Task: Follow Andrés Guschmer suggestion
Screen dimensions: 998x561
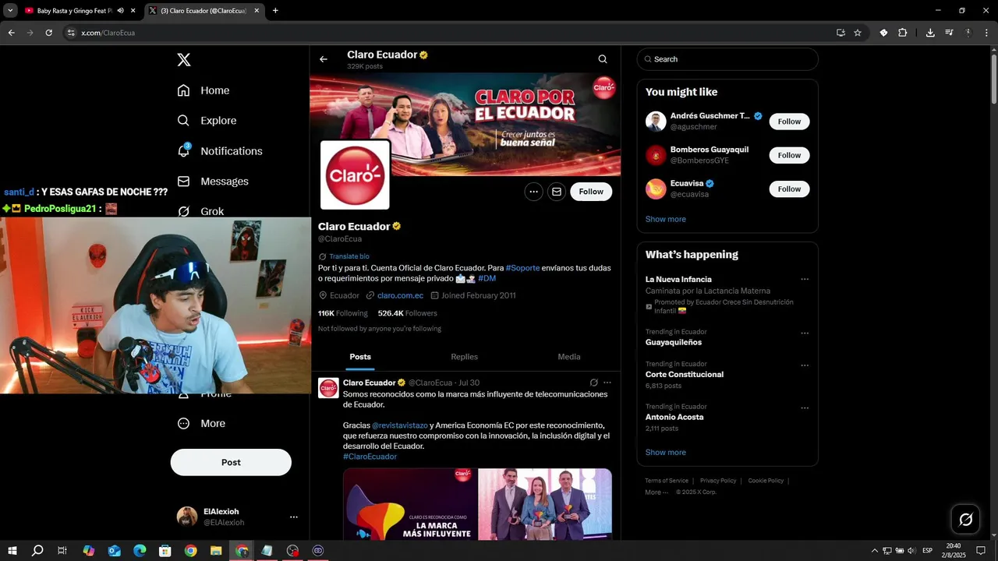Action: click(789, 122)
